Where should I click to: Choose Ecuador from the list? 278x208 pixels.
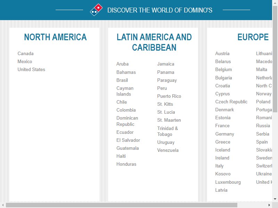tap(125, 132)
